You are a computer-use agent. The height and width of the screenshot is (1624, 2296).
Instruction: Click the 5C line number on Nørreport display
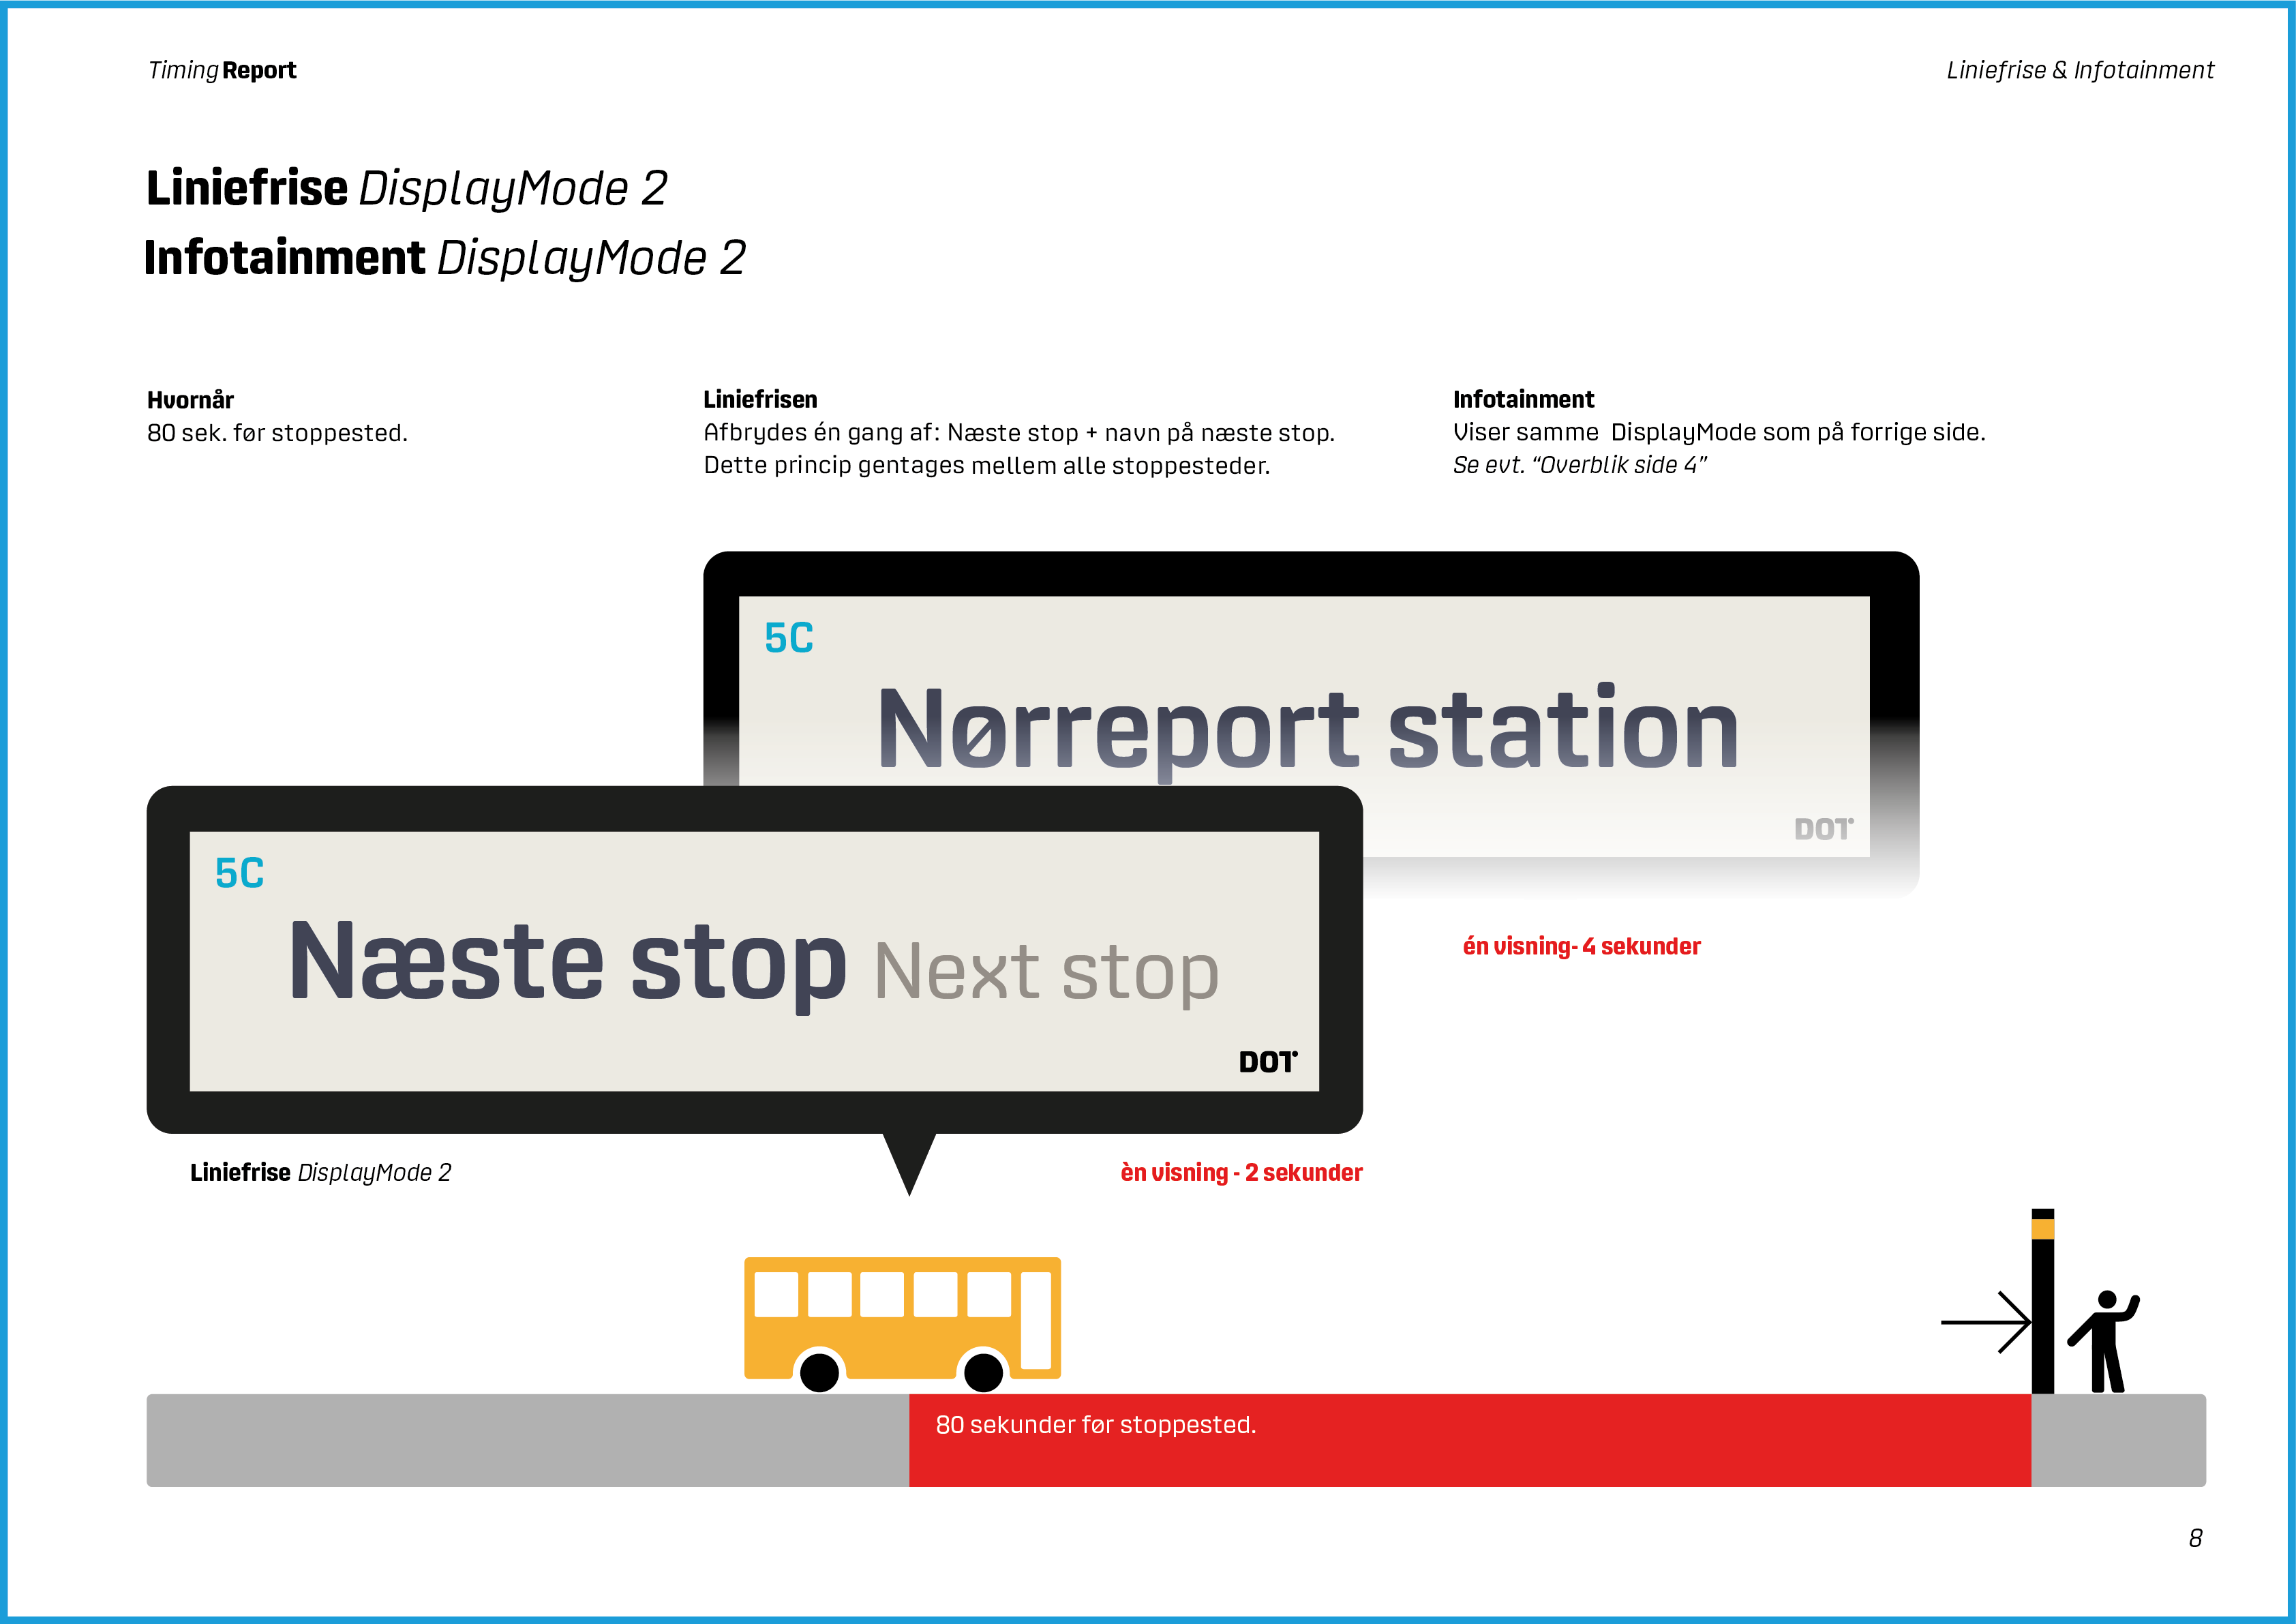tap(789, 638)
